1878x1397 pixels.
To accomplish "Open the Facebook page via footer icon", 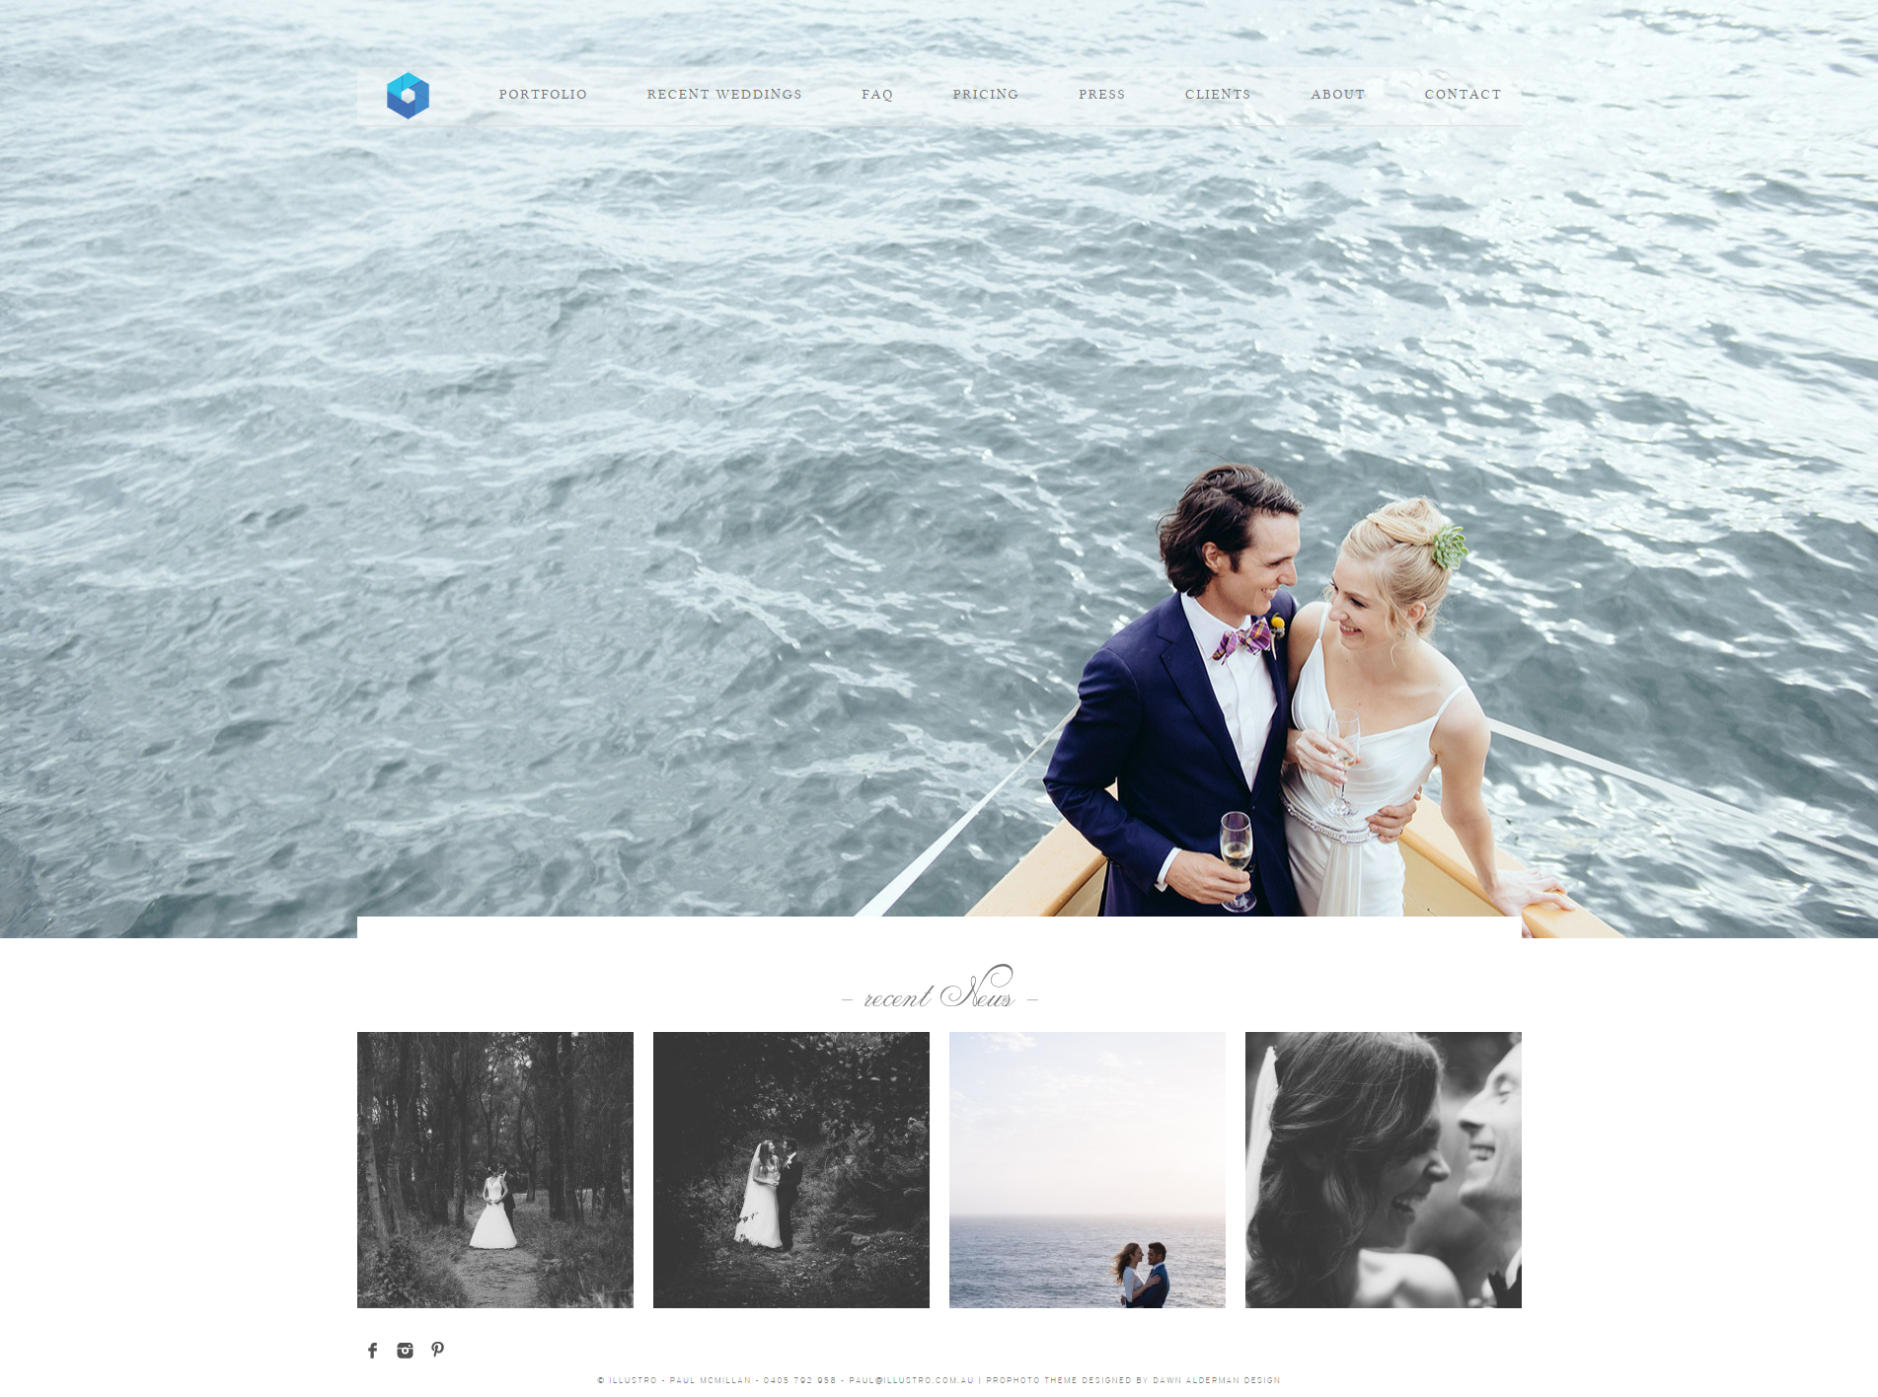I will click(373, 1349).
